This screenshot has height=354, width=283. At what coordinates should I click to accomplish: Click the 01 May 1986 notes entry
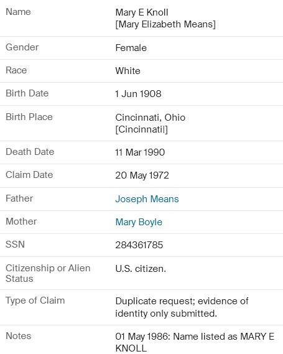tap(195, 342)
